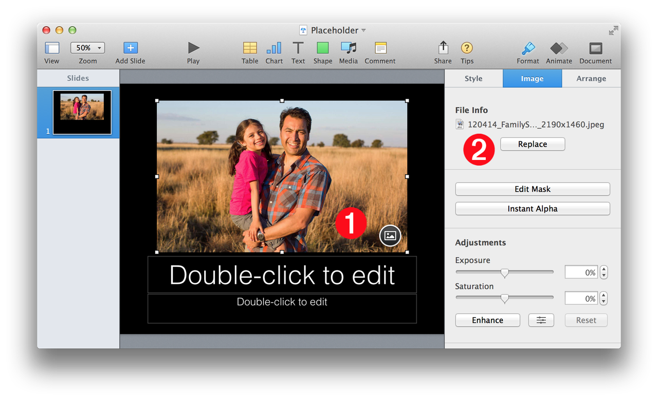Select the Image tab
This screenshot has height=400, width=658.
[532, 79]
